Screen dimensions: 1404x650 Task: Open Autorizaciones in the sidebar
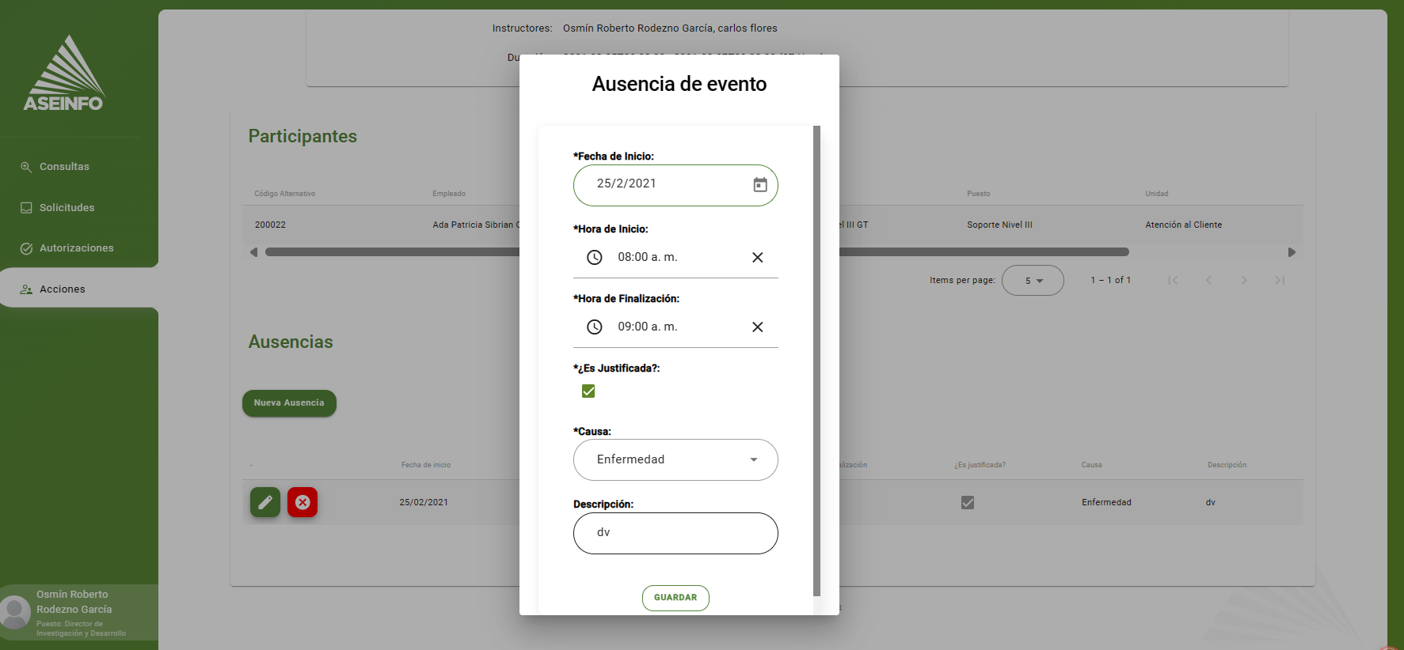point(76,248)
